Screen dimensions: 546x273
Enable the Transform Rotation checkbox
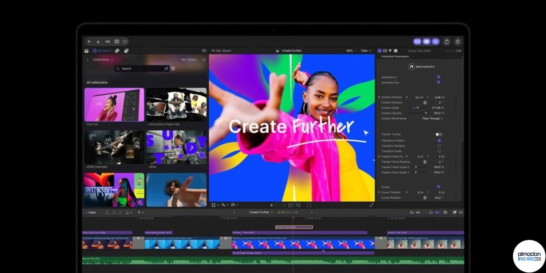439,146
